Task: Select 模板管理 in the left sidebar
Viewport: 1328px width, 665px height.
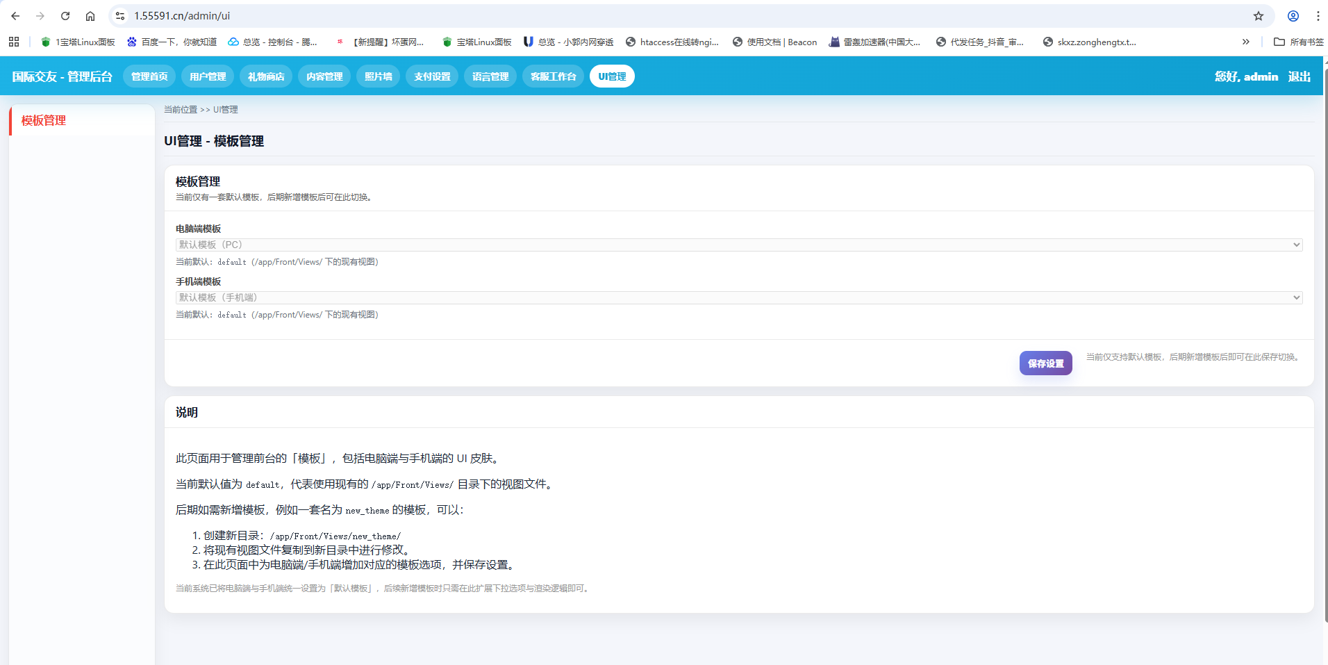Action: [x=44, y=121]
